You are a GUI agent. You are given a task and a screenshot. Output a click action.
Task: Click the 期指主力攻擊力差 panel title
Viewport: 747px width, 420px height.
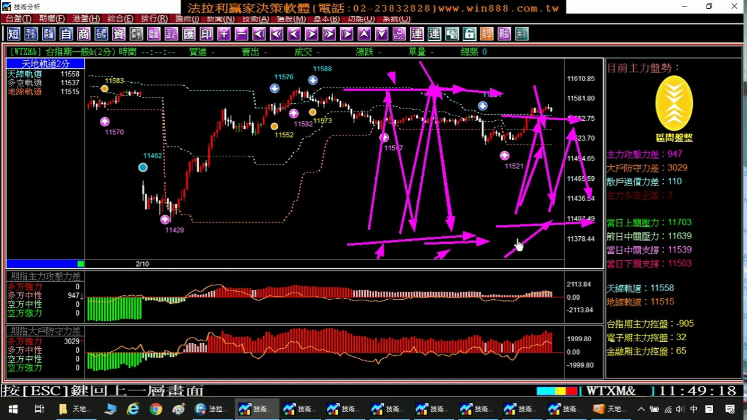pos(46,276)
